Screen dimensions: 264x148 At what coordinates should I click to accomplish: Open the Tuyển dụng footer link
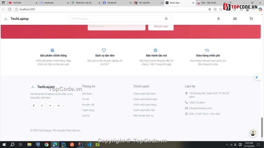point(88,110)
